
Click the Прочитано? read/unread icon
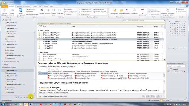(x=134, y=10)
